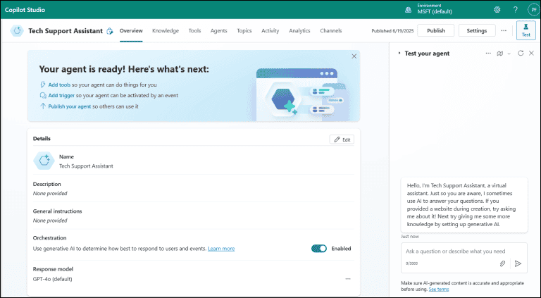Send the message with the arrow icon
This screenshot has height=298, width=541.
coord(518,263)
